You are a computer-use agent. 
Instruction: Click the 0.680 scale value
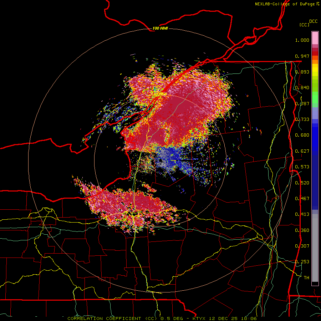tap(302, 135)
